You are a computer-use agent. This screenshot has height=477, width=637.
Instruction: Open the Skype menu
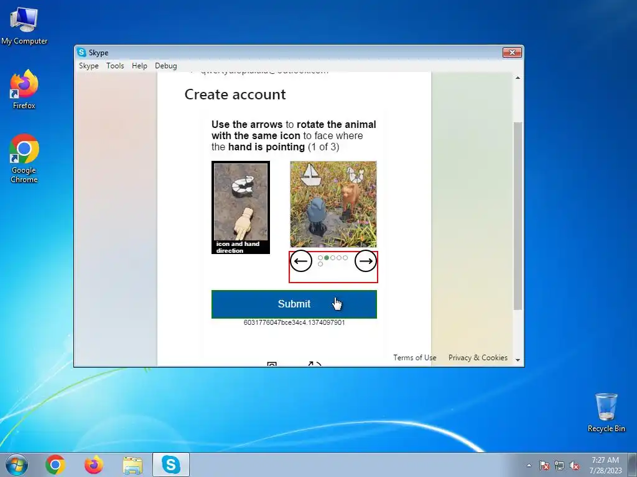(88, 66)
